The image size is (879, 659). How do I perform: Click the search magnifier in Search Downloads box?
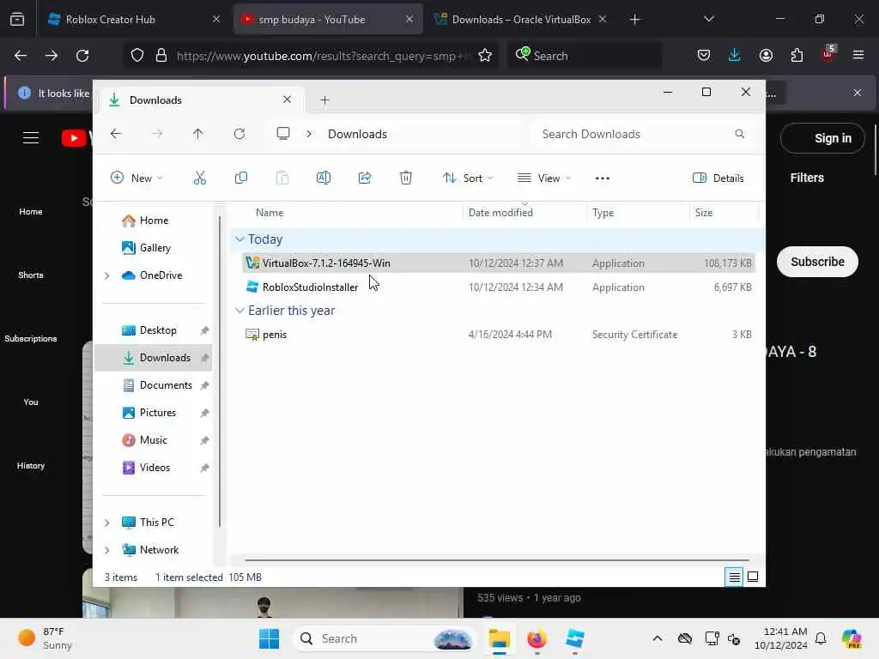point(739,134)
